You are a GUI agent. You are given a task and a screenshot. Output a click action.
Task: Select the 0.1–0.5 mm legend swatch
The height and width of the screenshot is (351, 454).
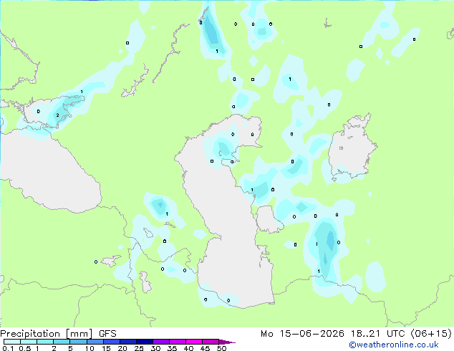12,342
